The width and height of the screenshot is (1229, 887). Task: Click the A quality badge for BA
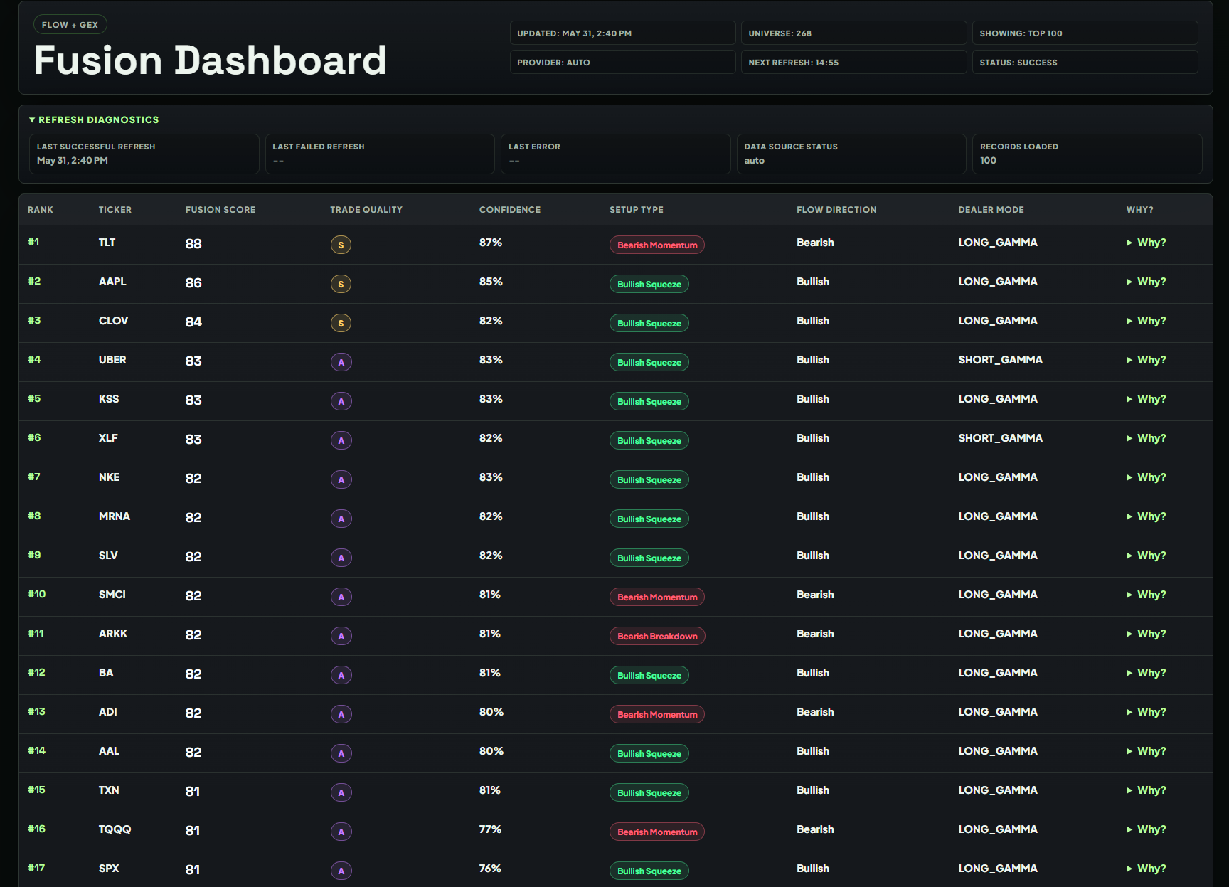coord(341,675)
